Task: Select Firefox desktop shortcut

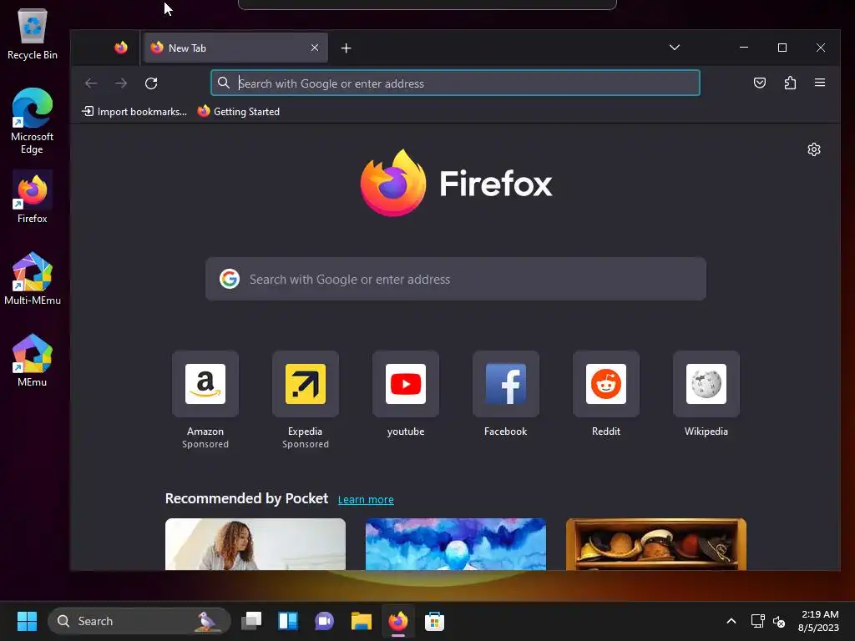Action: point(33,197)
